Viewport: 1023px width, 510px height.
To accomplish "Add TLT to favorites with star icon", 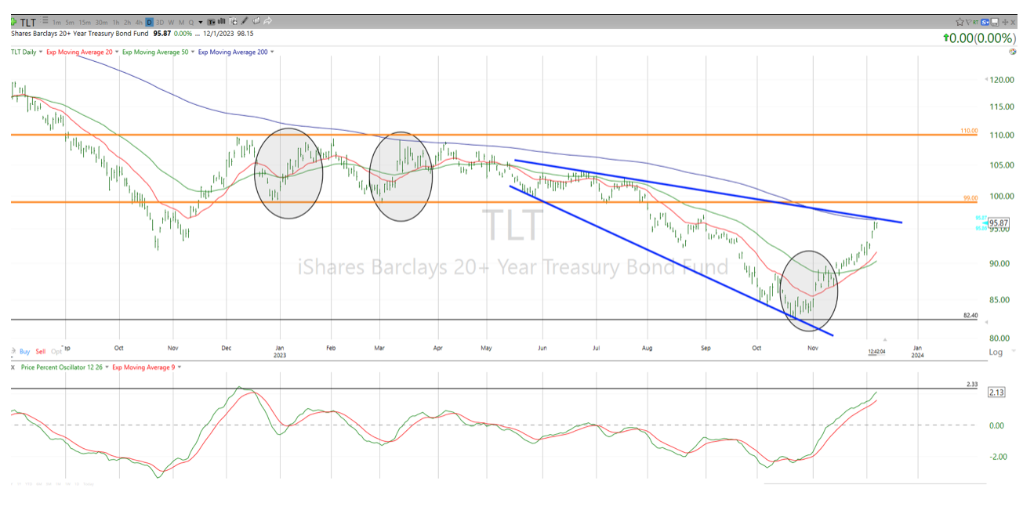I will pyautogui.click(x=960, y=22).
